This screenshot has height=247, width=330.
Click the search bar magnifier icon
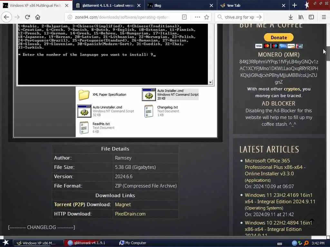[220, 17]
